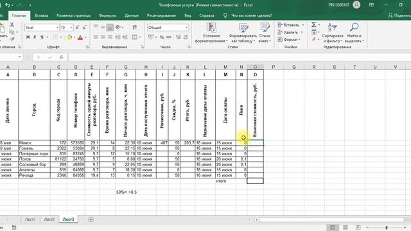Switch to sheet Лист2
The width and height of the screenshot is (411, 231).
click(49, 219)
